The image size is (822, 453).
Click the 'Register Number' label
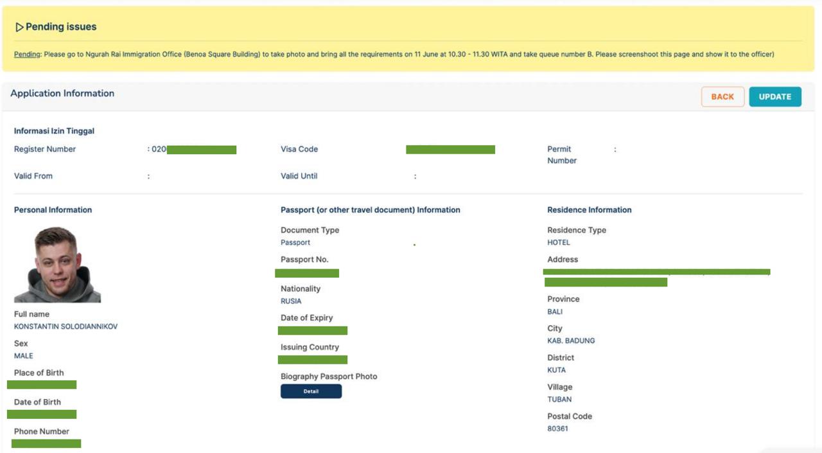click(x=45, y=149)
